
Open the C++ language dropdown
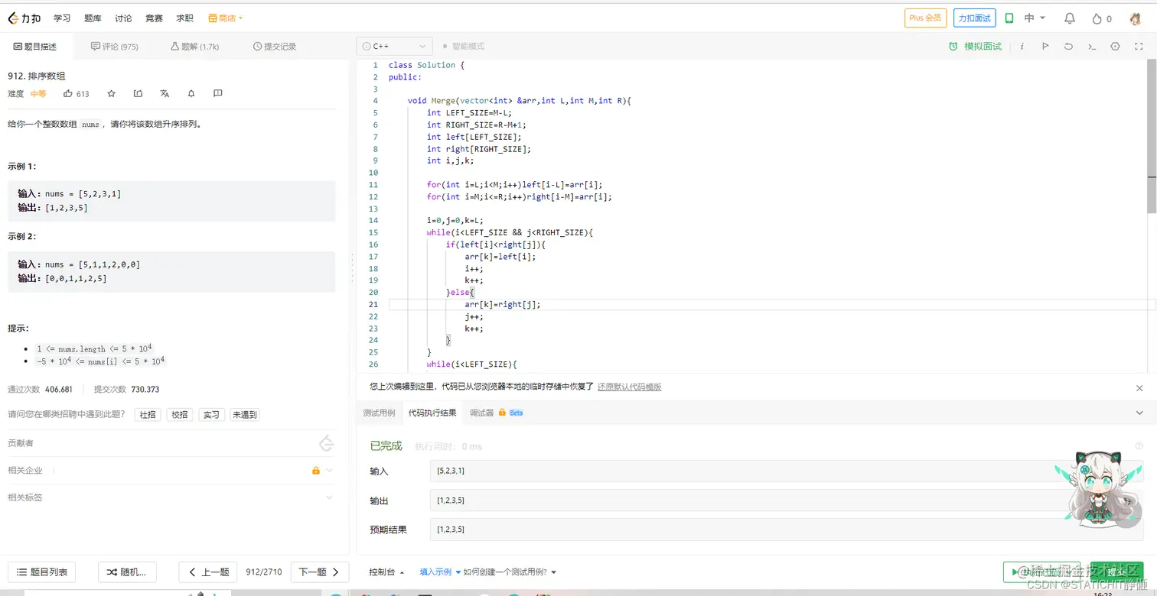(394, 47)
